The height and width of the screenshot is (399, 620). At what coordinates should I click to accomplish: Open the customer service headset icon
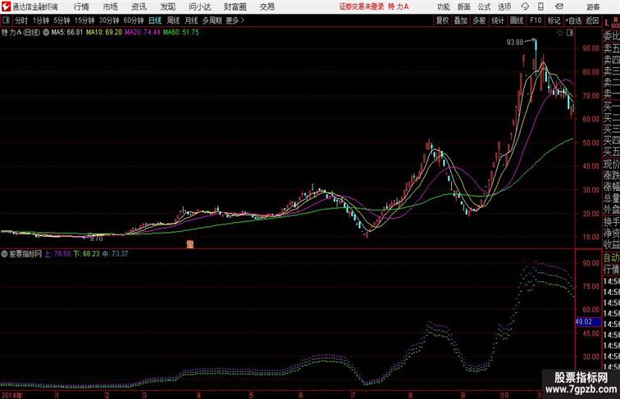tap(525, 7)
